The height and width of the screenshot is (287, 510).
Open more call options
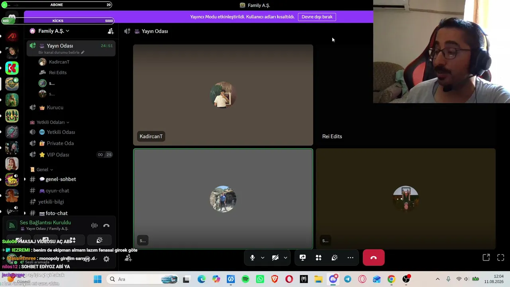[x=351, y=258]
